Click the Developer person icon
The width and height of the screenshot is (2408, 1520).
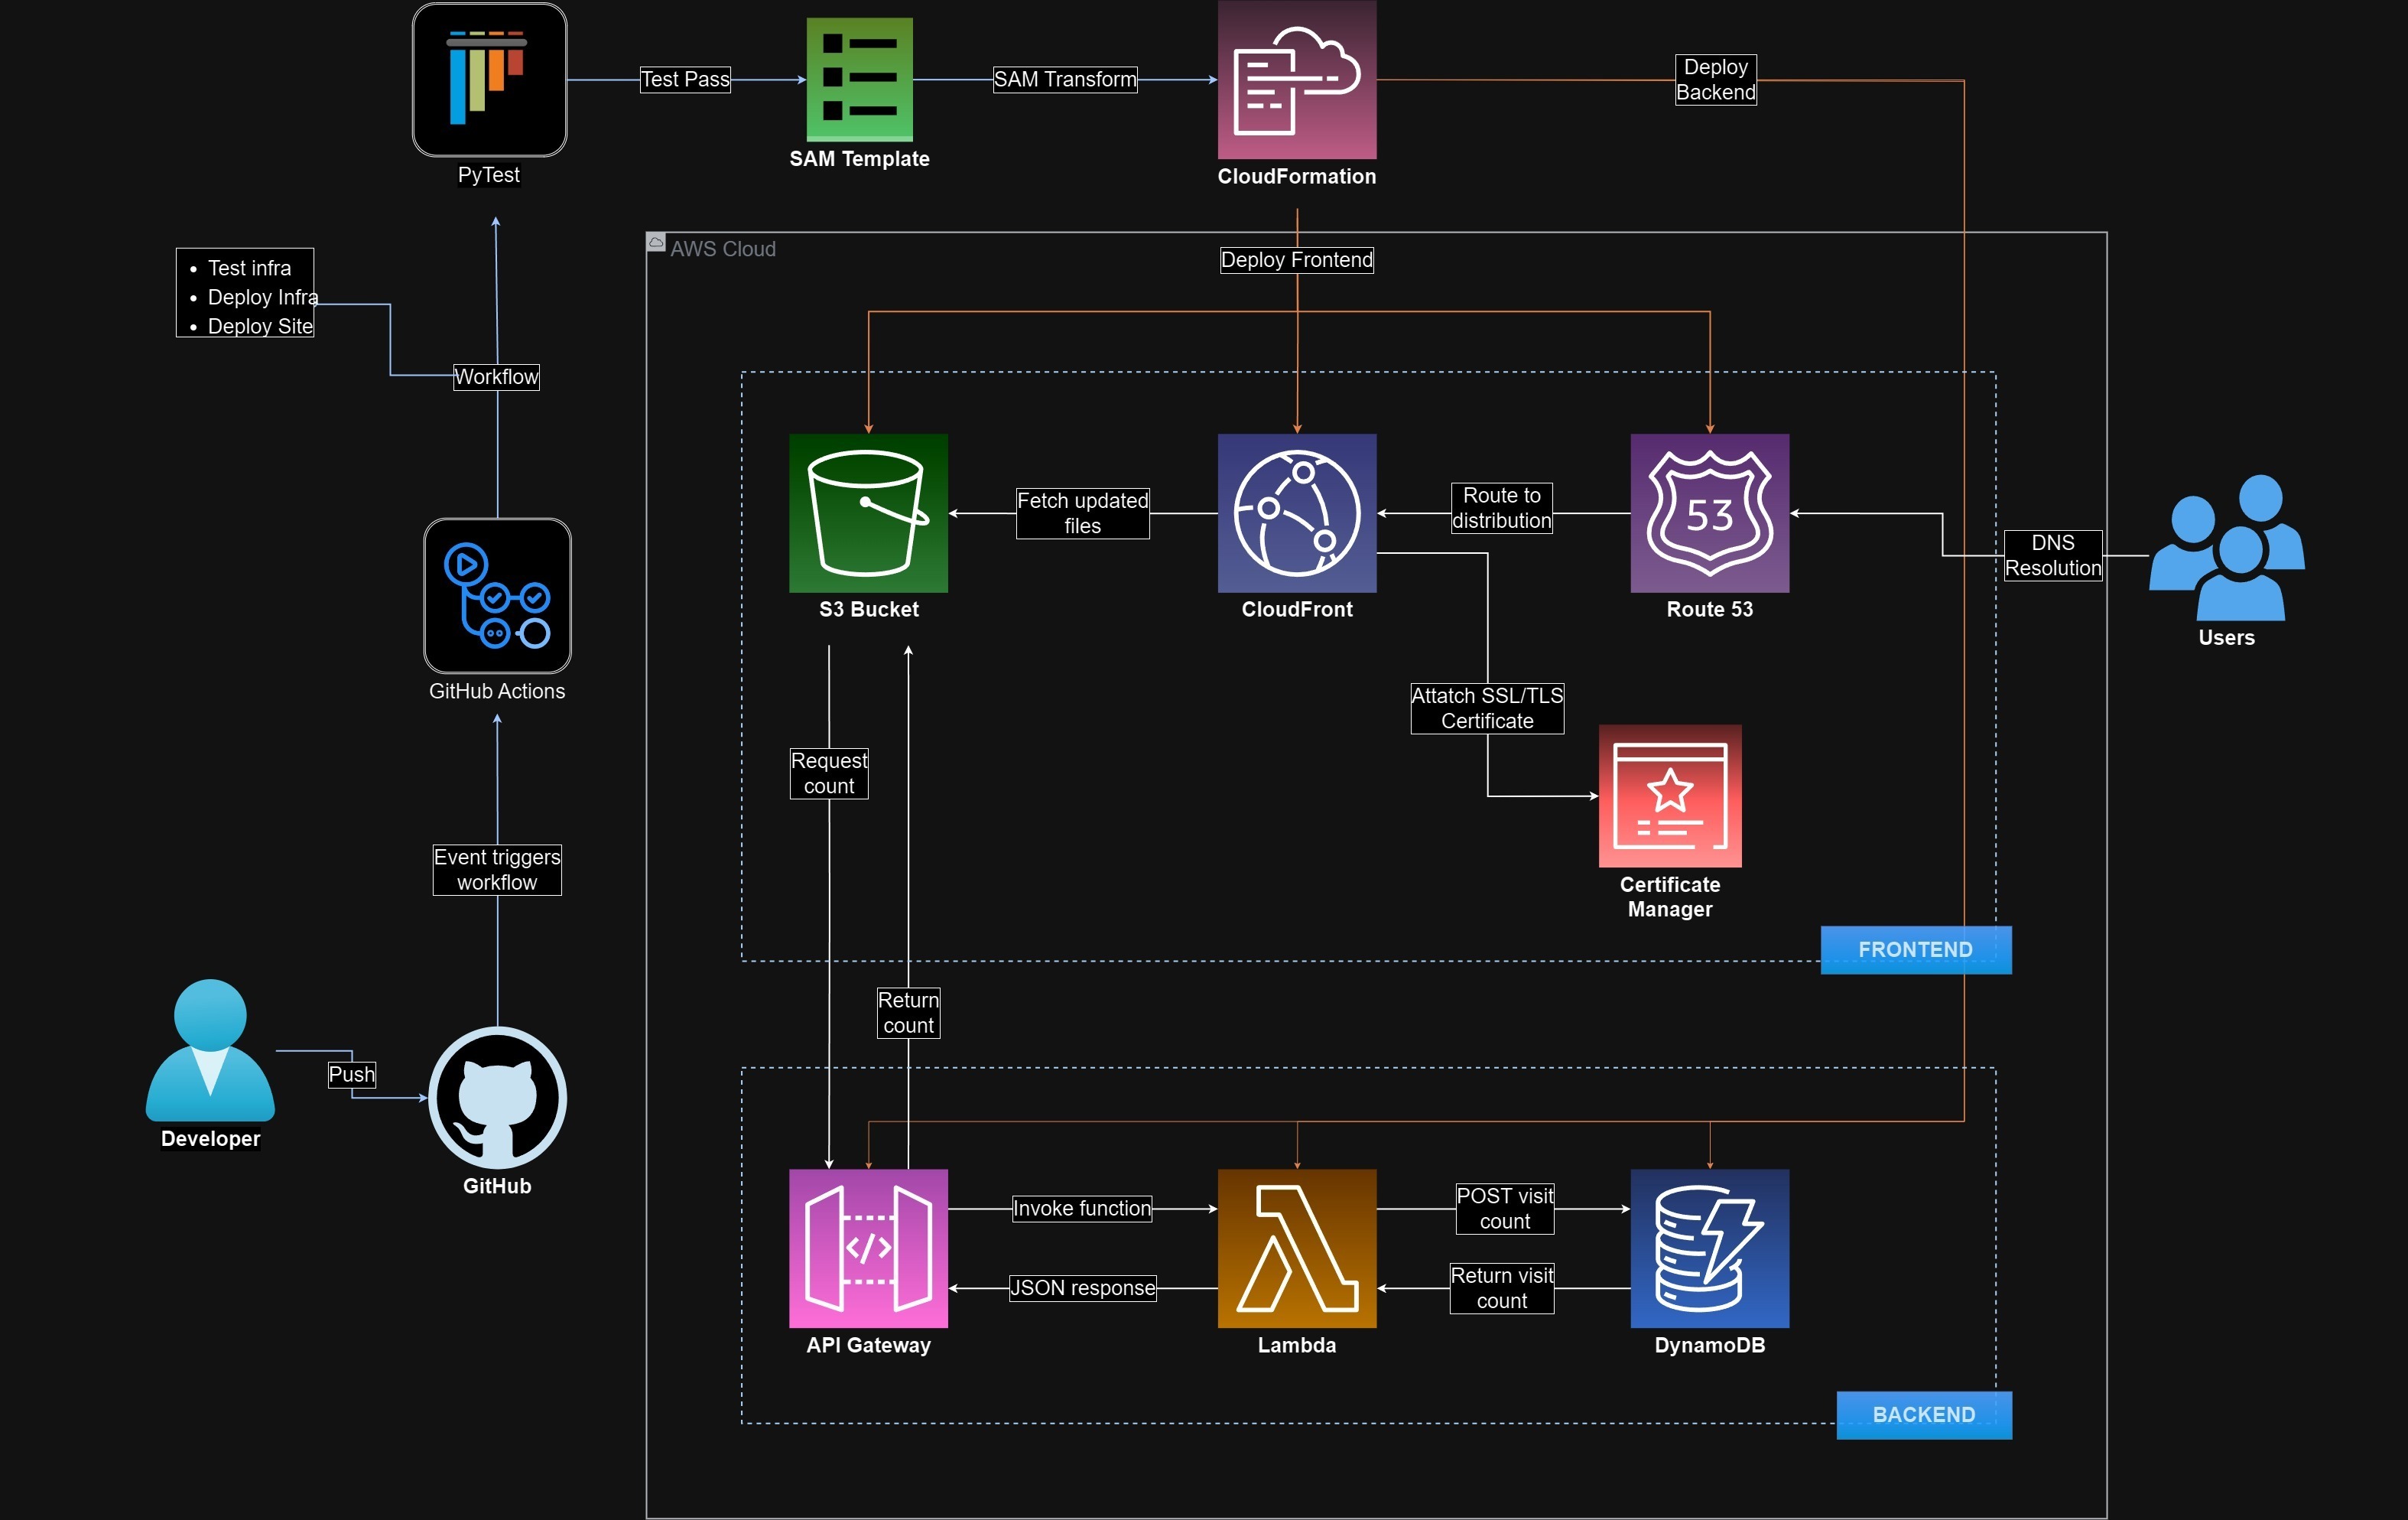click(x=210, y=1050)
